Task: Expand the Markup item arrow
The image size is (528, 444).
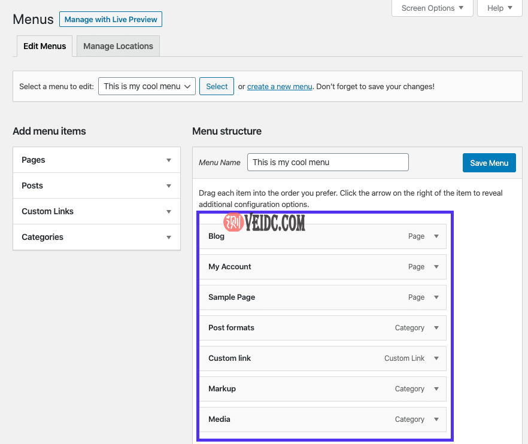Action: 436,389
